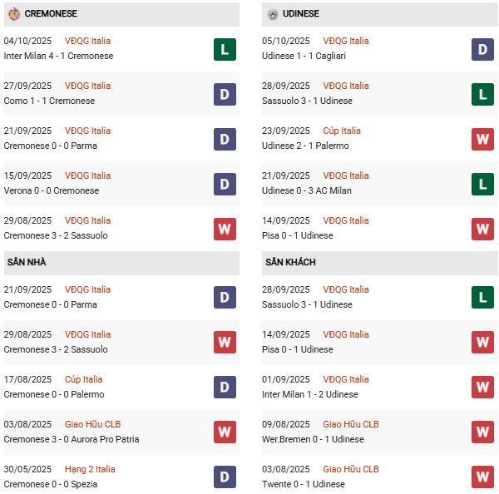Click the W badge for Inter Milan 1-2 Udinese

point(483,388)
